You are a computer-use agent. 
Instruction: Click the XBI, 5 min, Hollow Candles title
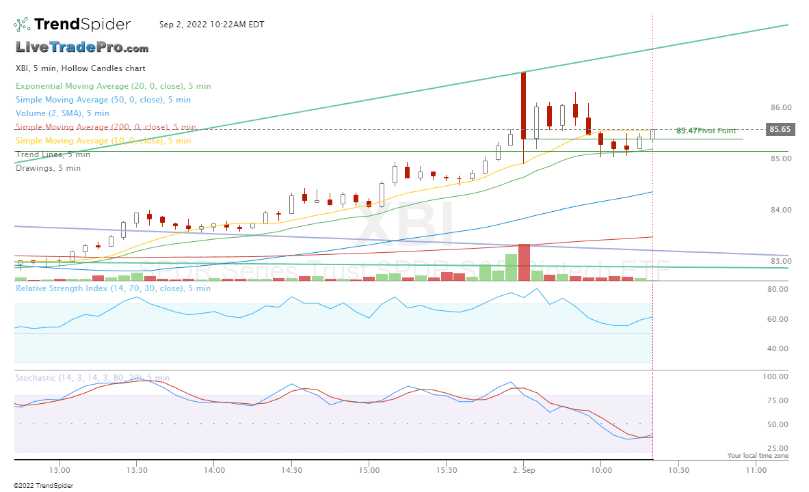coord(79,68)
